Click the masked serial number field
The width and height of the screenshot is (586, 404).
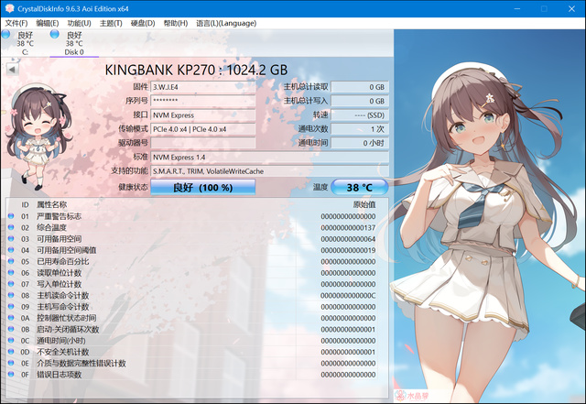(x=203, y=101)
